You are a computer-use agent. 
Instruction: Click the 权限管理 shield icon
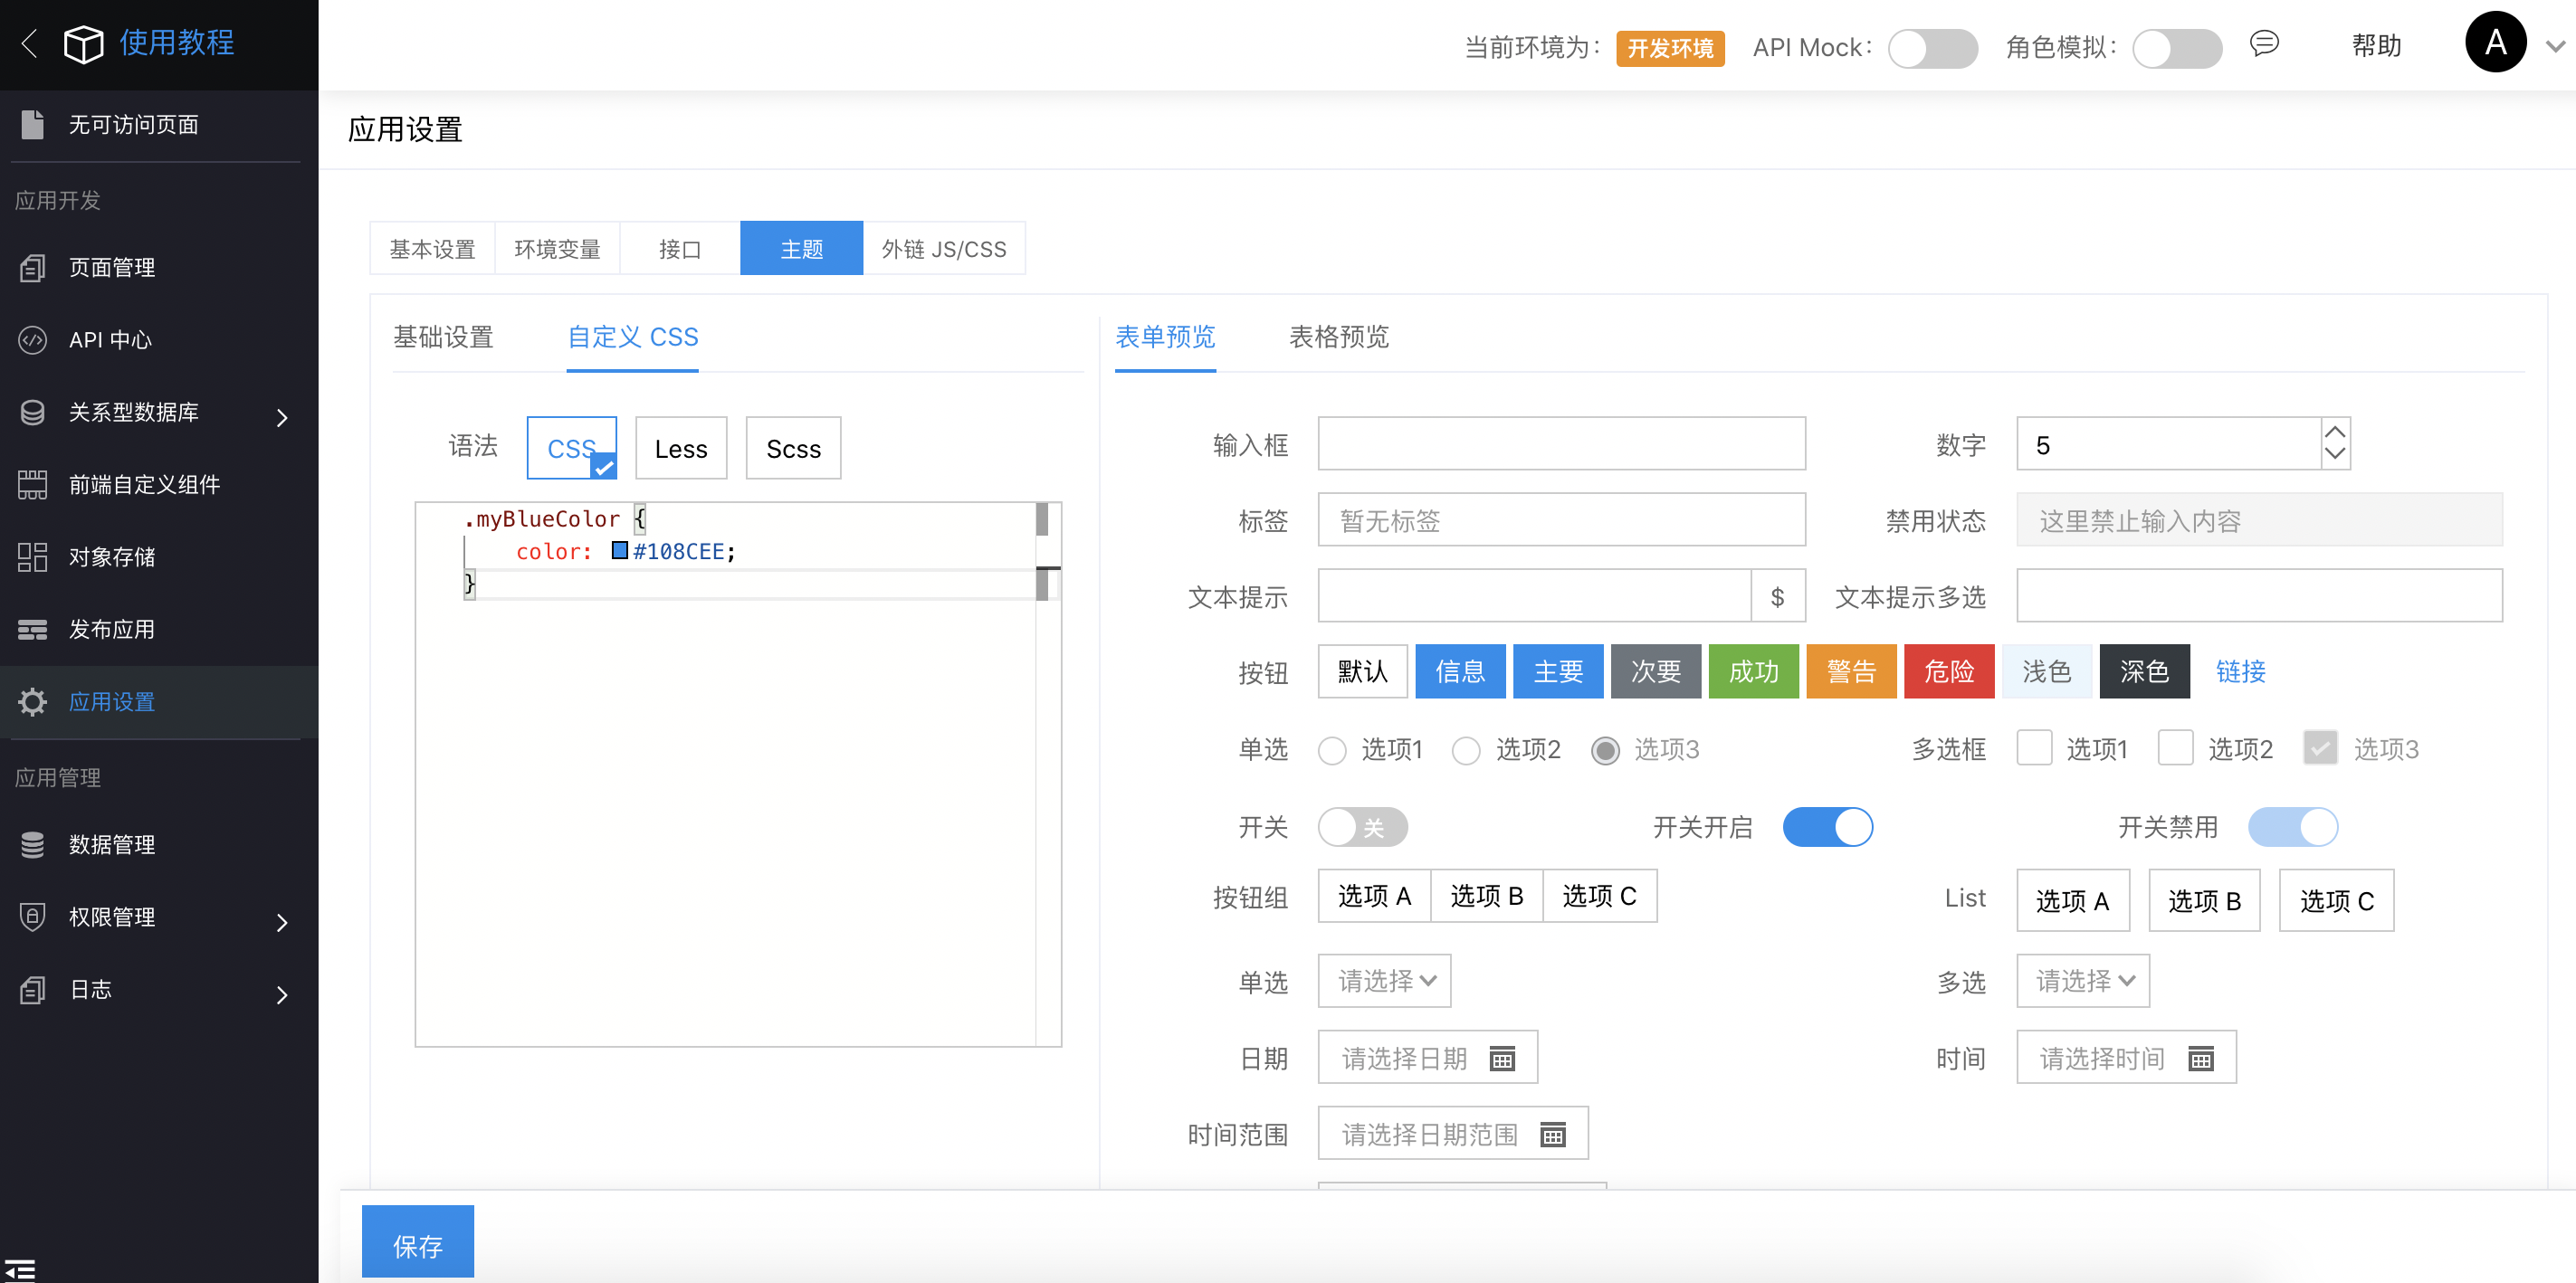[32, 916]
